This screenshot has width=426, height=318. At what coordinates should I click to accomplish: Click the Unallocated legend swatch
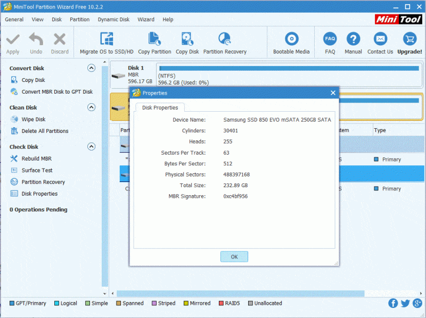[x=250, y=303]
